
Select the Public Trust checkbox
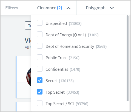pos(40,57)
